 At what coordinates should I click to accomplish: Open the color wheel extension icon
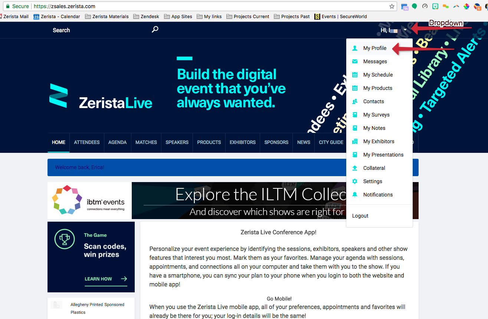(466, 6)
